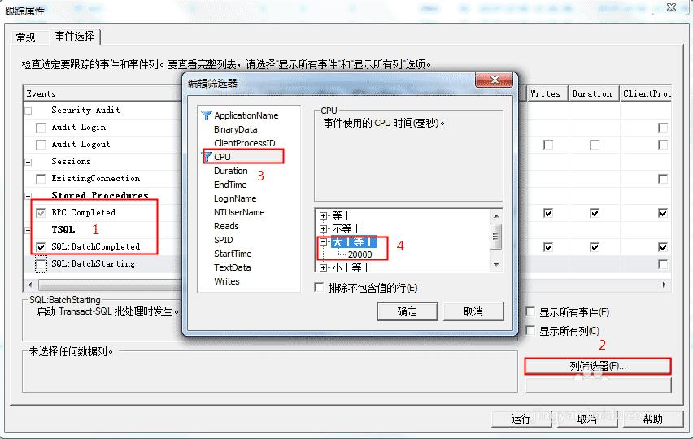This screenshot has height=439, width=693.
Task: Click 取消 in the filter dialog
Action: (x=473, y=312)
